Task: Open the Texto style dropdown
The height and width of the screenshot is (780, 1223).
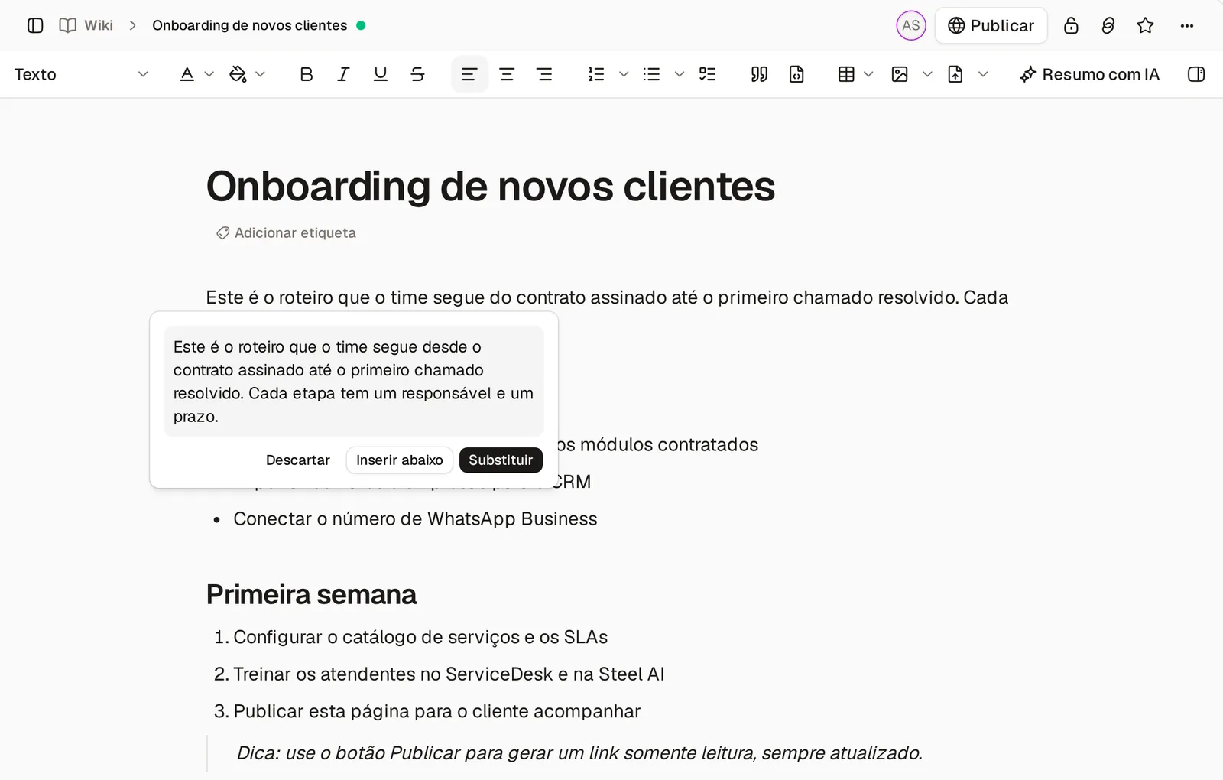Action: [80, 74]
